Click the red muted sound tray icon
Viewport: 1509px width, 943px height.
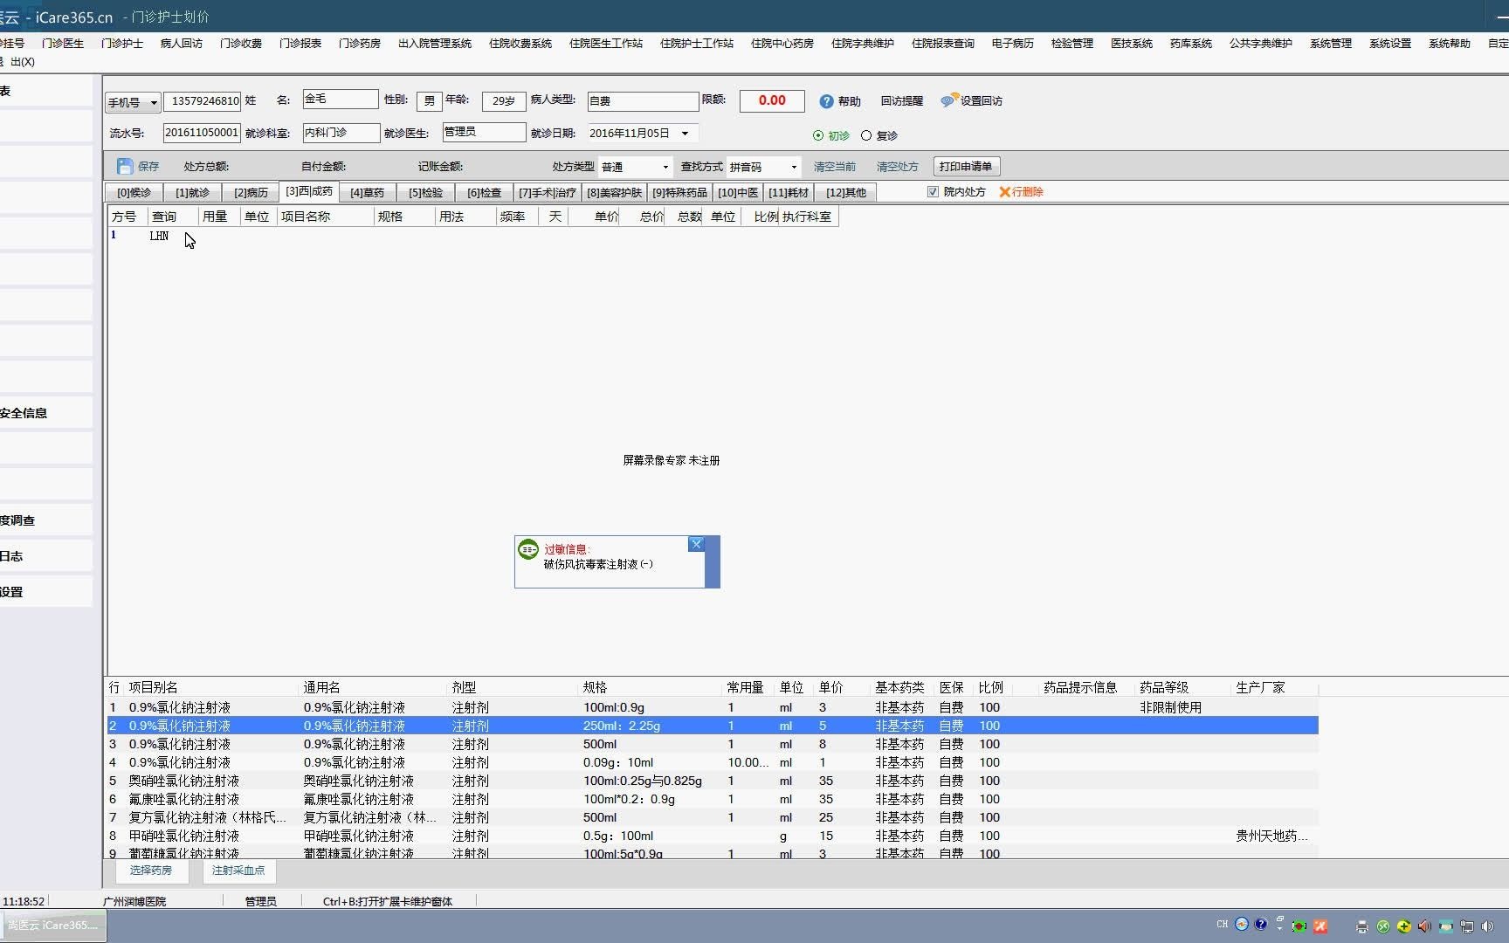1424,926
